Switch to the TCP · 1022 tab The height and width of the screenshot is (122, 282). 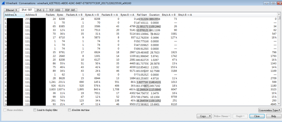tap(55, 10)
